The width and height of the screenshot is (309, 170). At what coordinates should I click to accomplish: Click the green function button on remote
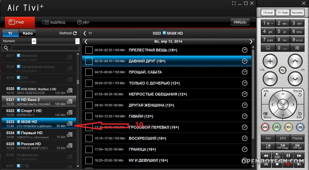pyautogui.click(x=277, y=127)
